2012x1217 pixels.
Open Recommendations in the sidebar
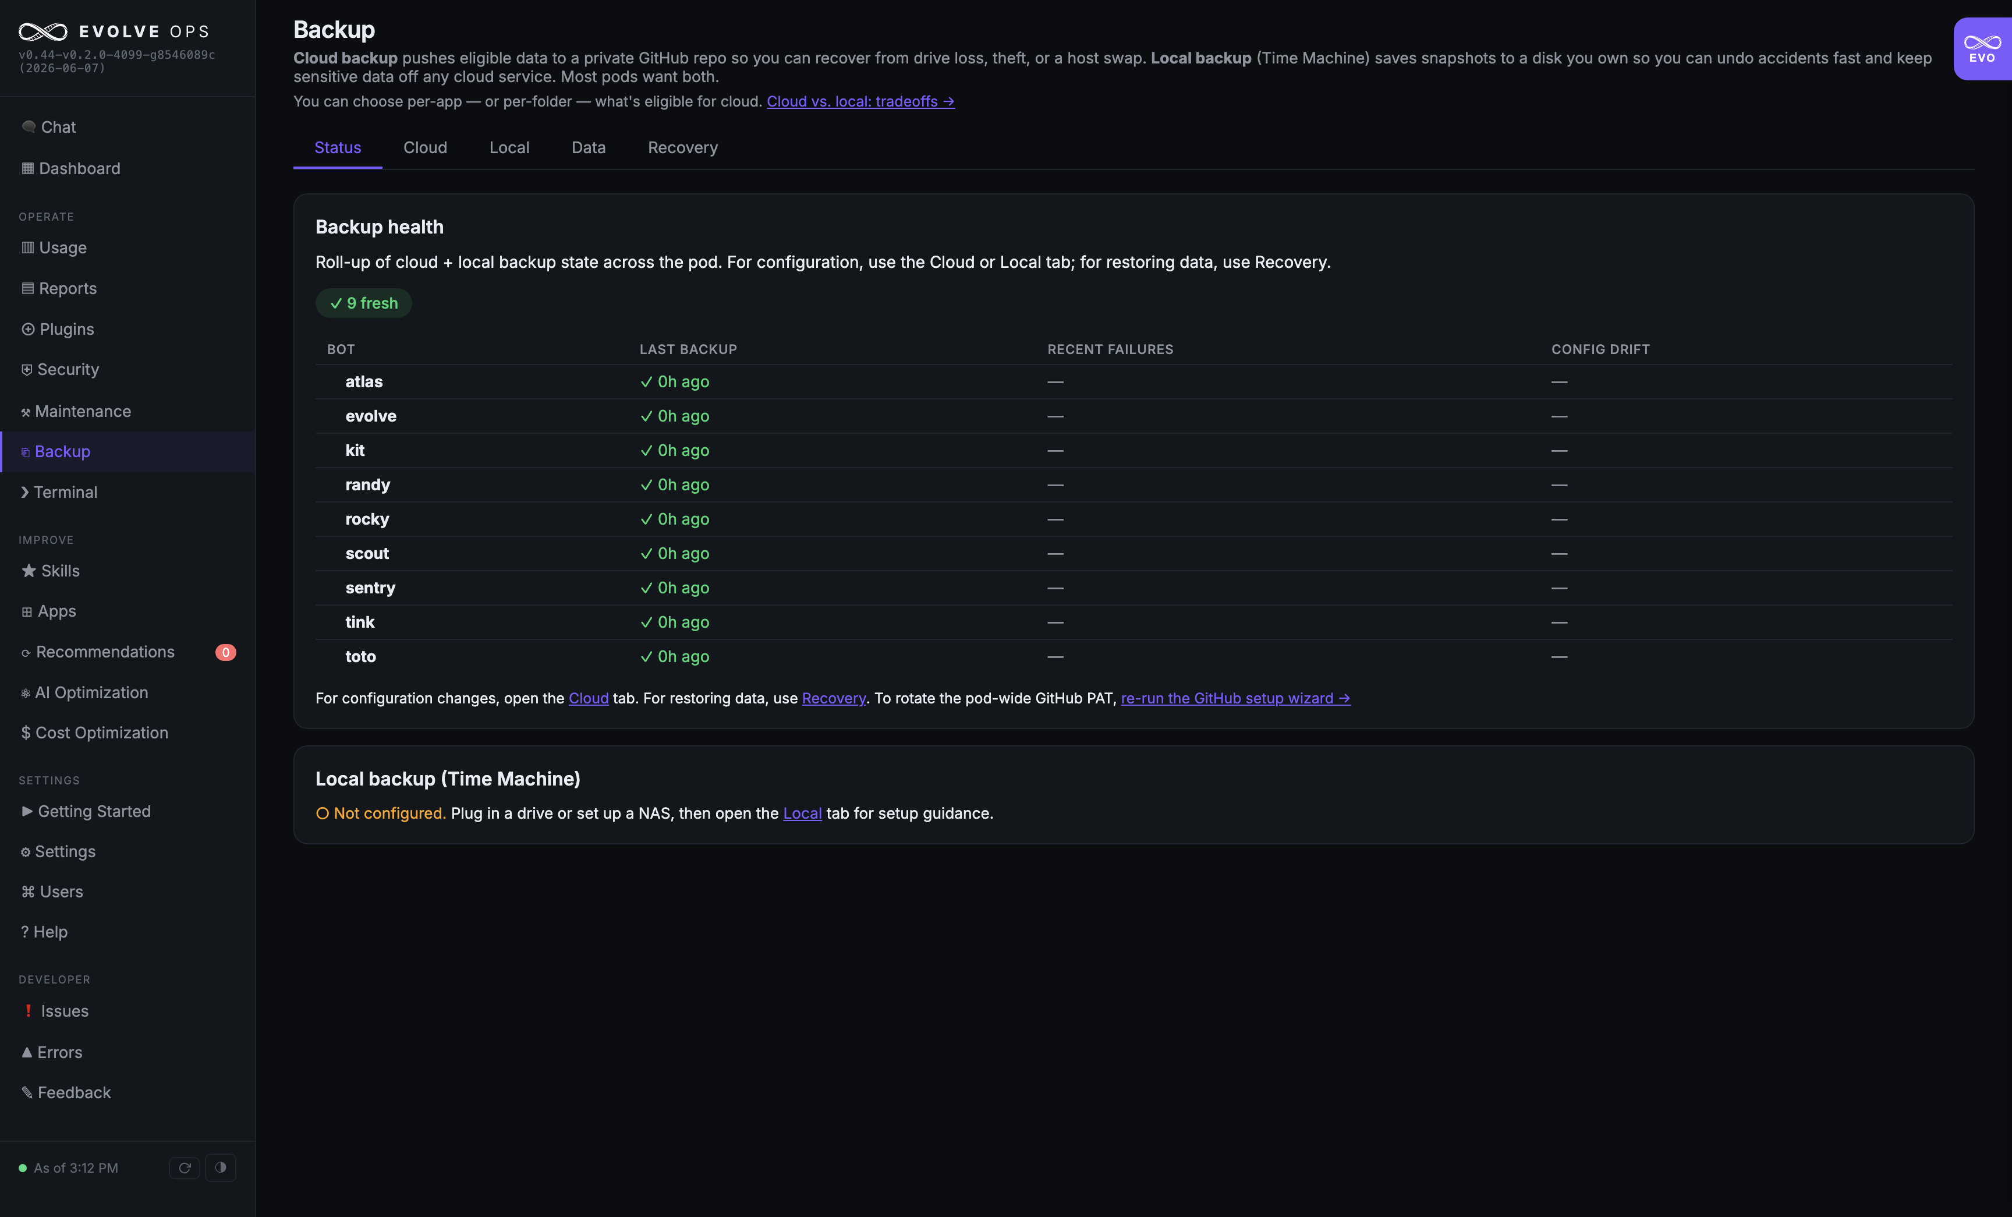click(x=127, y=652)
